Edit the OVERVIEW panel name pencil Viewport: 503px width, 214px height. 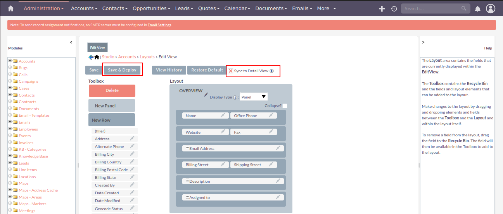(x=206, y=94)
